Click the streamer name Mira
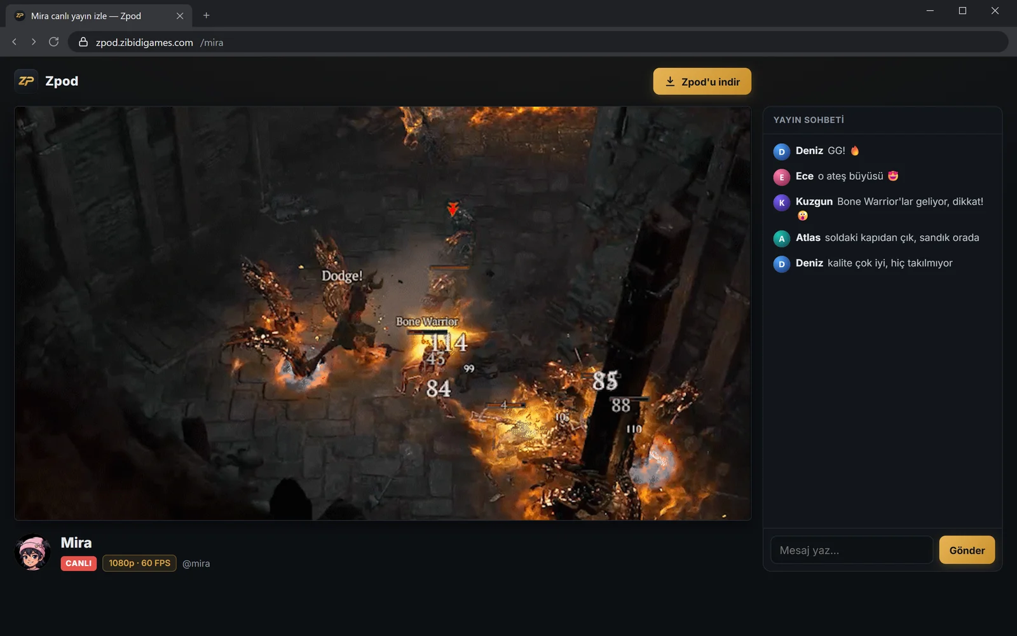The width and height of the screenshot is (1017, 636). [x=76, y=543]
